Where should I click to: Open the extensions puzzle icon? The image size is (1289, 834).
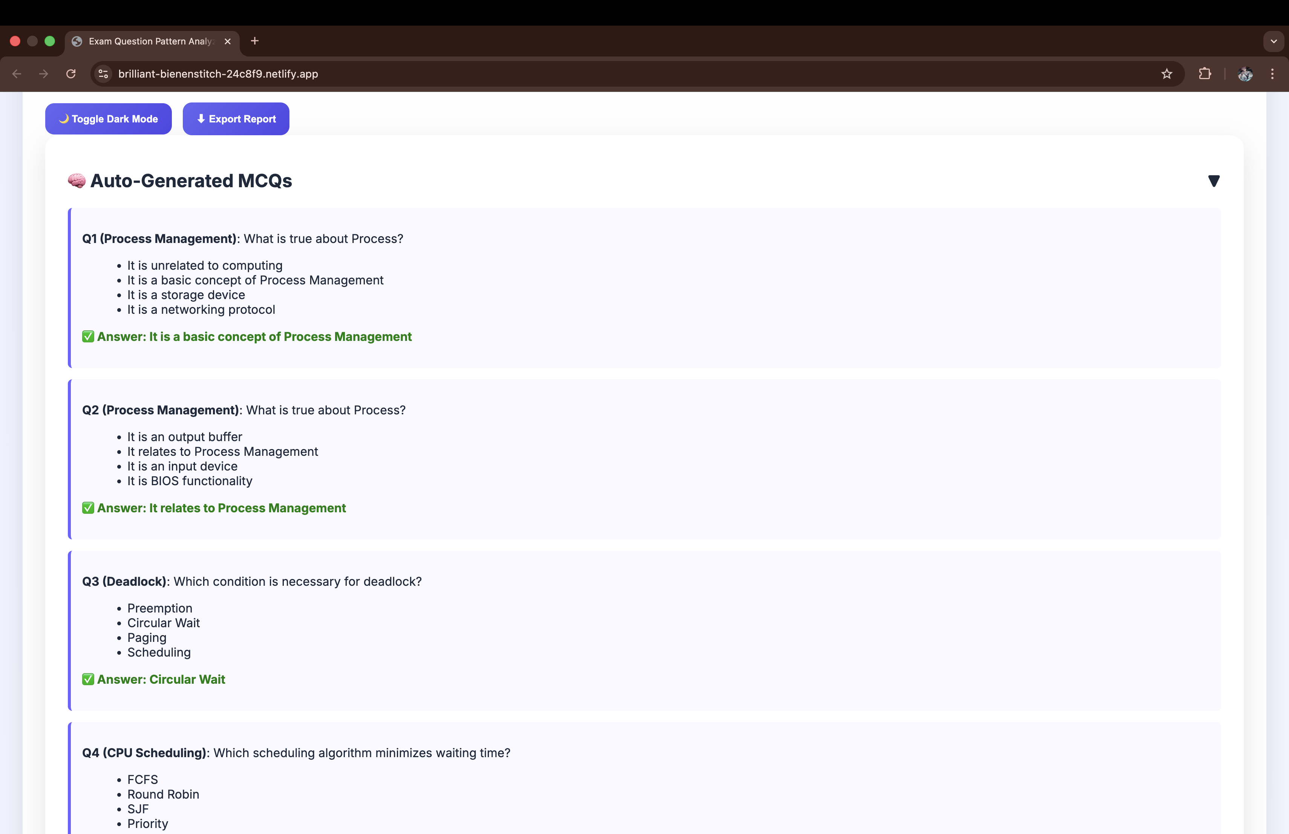pos(1205,73)
